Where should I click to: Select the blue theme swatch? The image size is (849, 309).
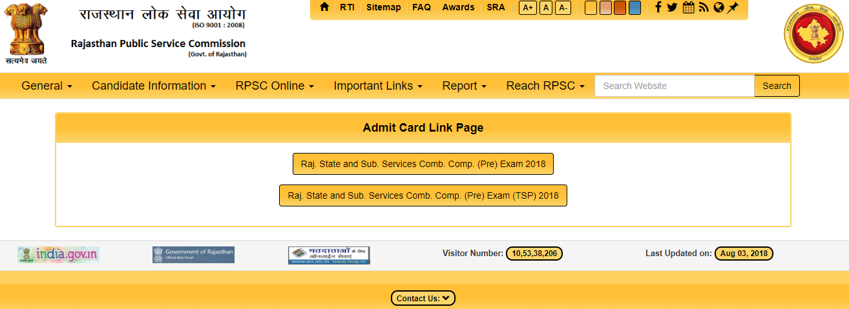634,8
